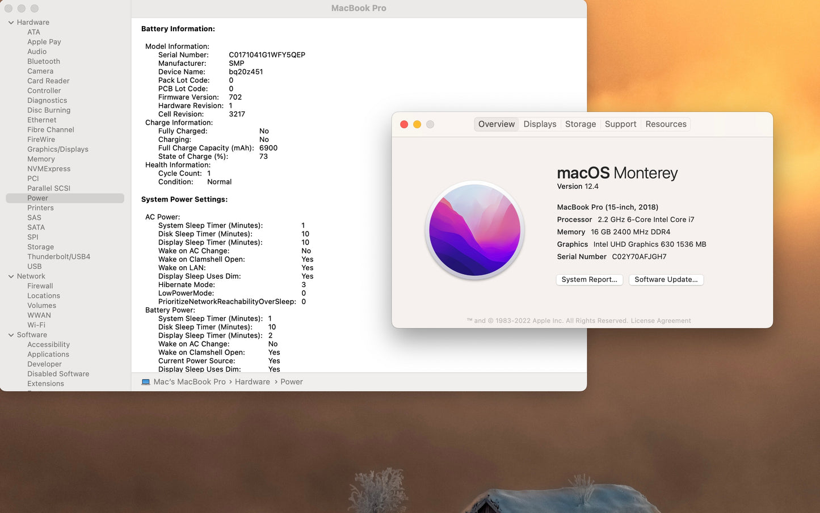Select the Support tab
This screenshot has height=513, width=820.
click(x=620, y=124)
